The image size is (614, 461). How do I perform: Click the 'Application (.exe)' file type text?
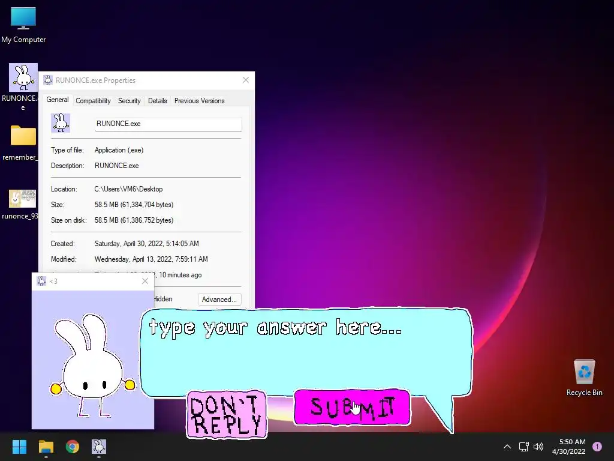pos(119,150)
